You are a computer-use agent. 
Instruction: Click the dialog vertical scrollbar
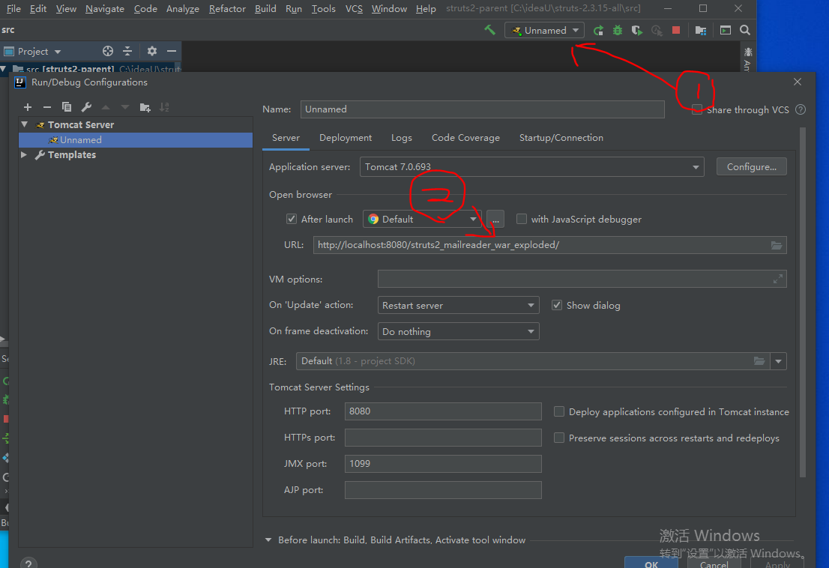[803, 303]
